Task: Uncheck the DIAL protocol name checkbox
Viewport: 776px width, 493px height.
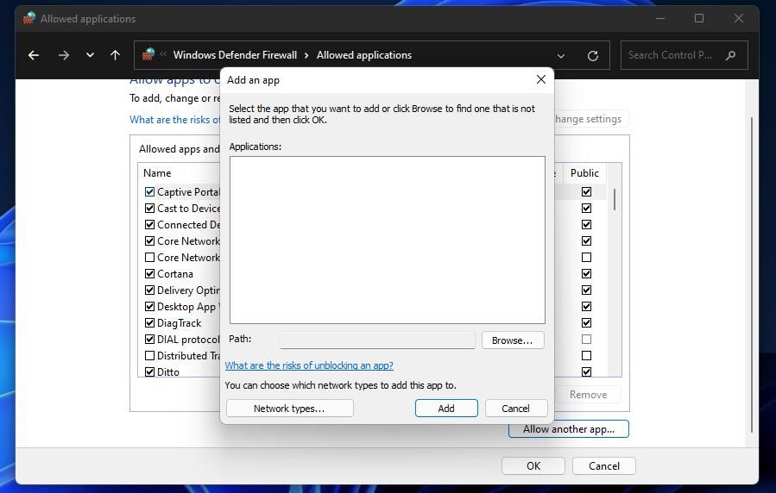Action: (149, 339)
